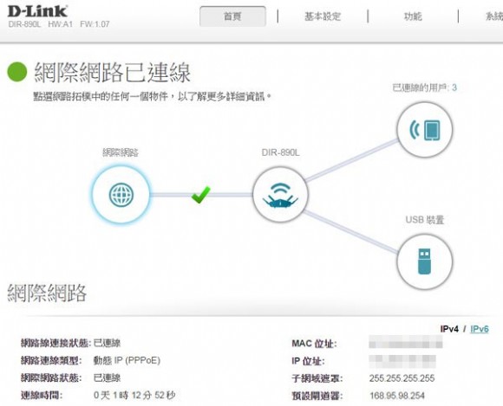Viewport: 503px width, 406px height.
Task: Click the 預設閘道器 label
Action: coord(317,396)
